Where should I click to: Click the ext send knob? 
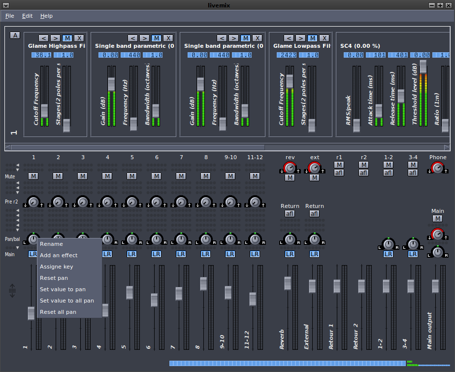coord(314,169)
